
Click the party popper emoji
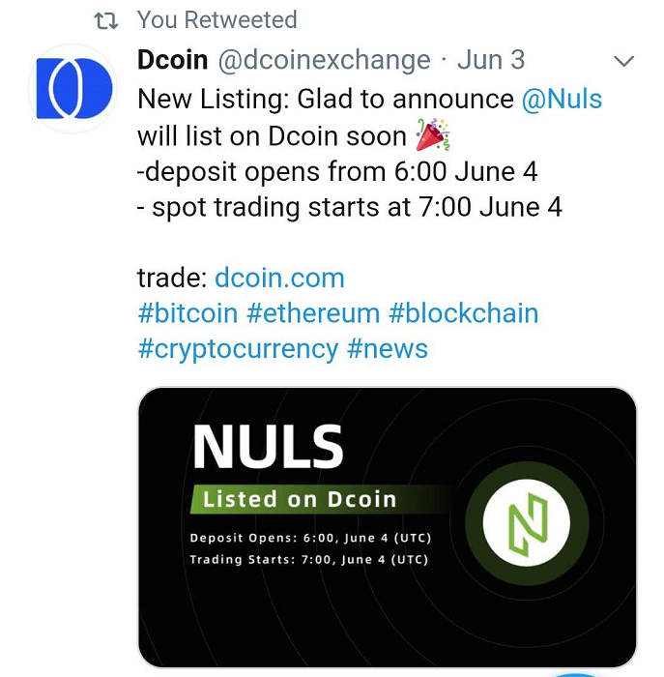point(433,134)
